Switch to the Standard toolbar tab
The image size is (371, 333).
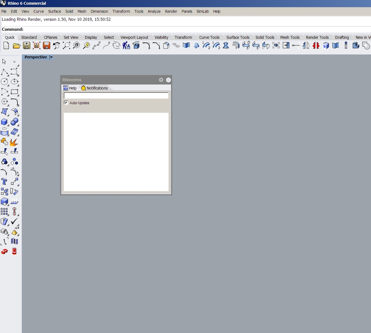[29, 37]
